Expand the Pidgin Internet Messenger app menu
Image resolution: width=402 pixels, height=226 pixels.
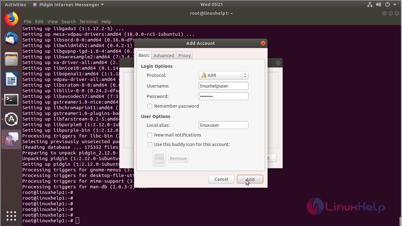point(68,4)
